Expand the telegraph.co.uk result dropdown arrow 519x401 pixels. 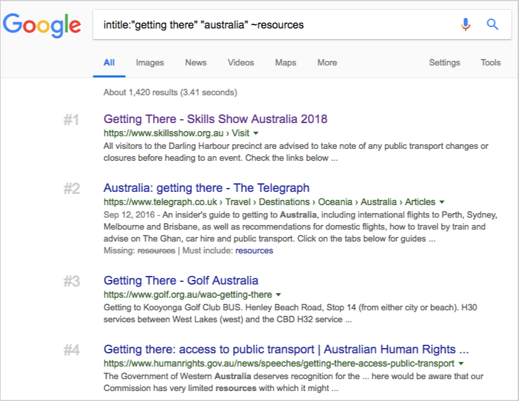442,202
